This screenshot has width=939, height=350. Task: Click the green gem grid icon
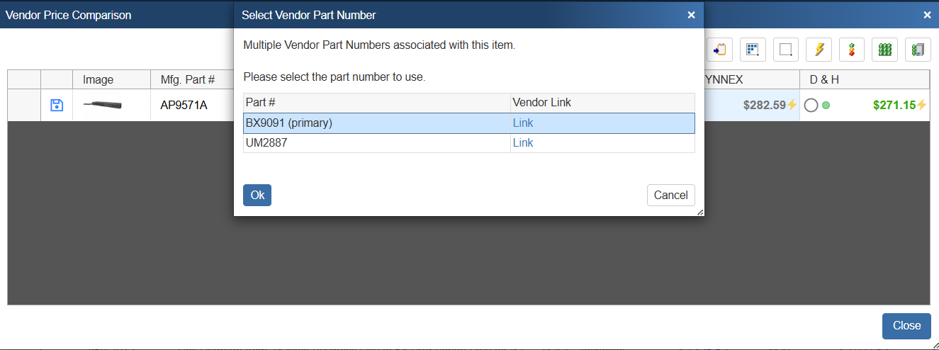pyautogui.click(x=884, y=50)
